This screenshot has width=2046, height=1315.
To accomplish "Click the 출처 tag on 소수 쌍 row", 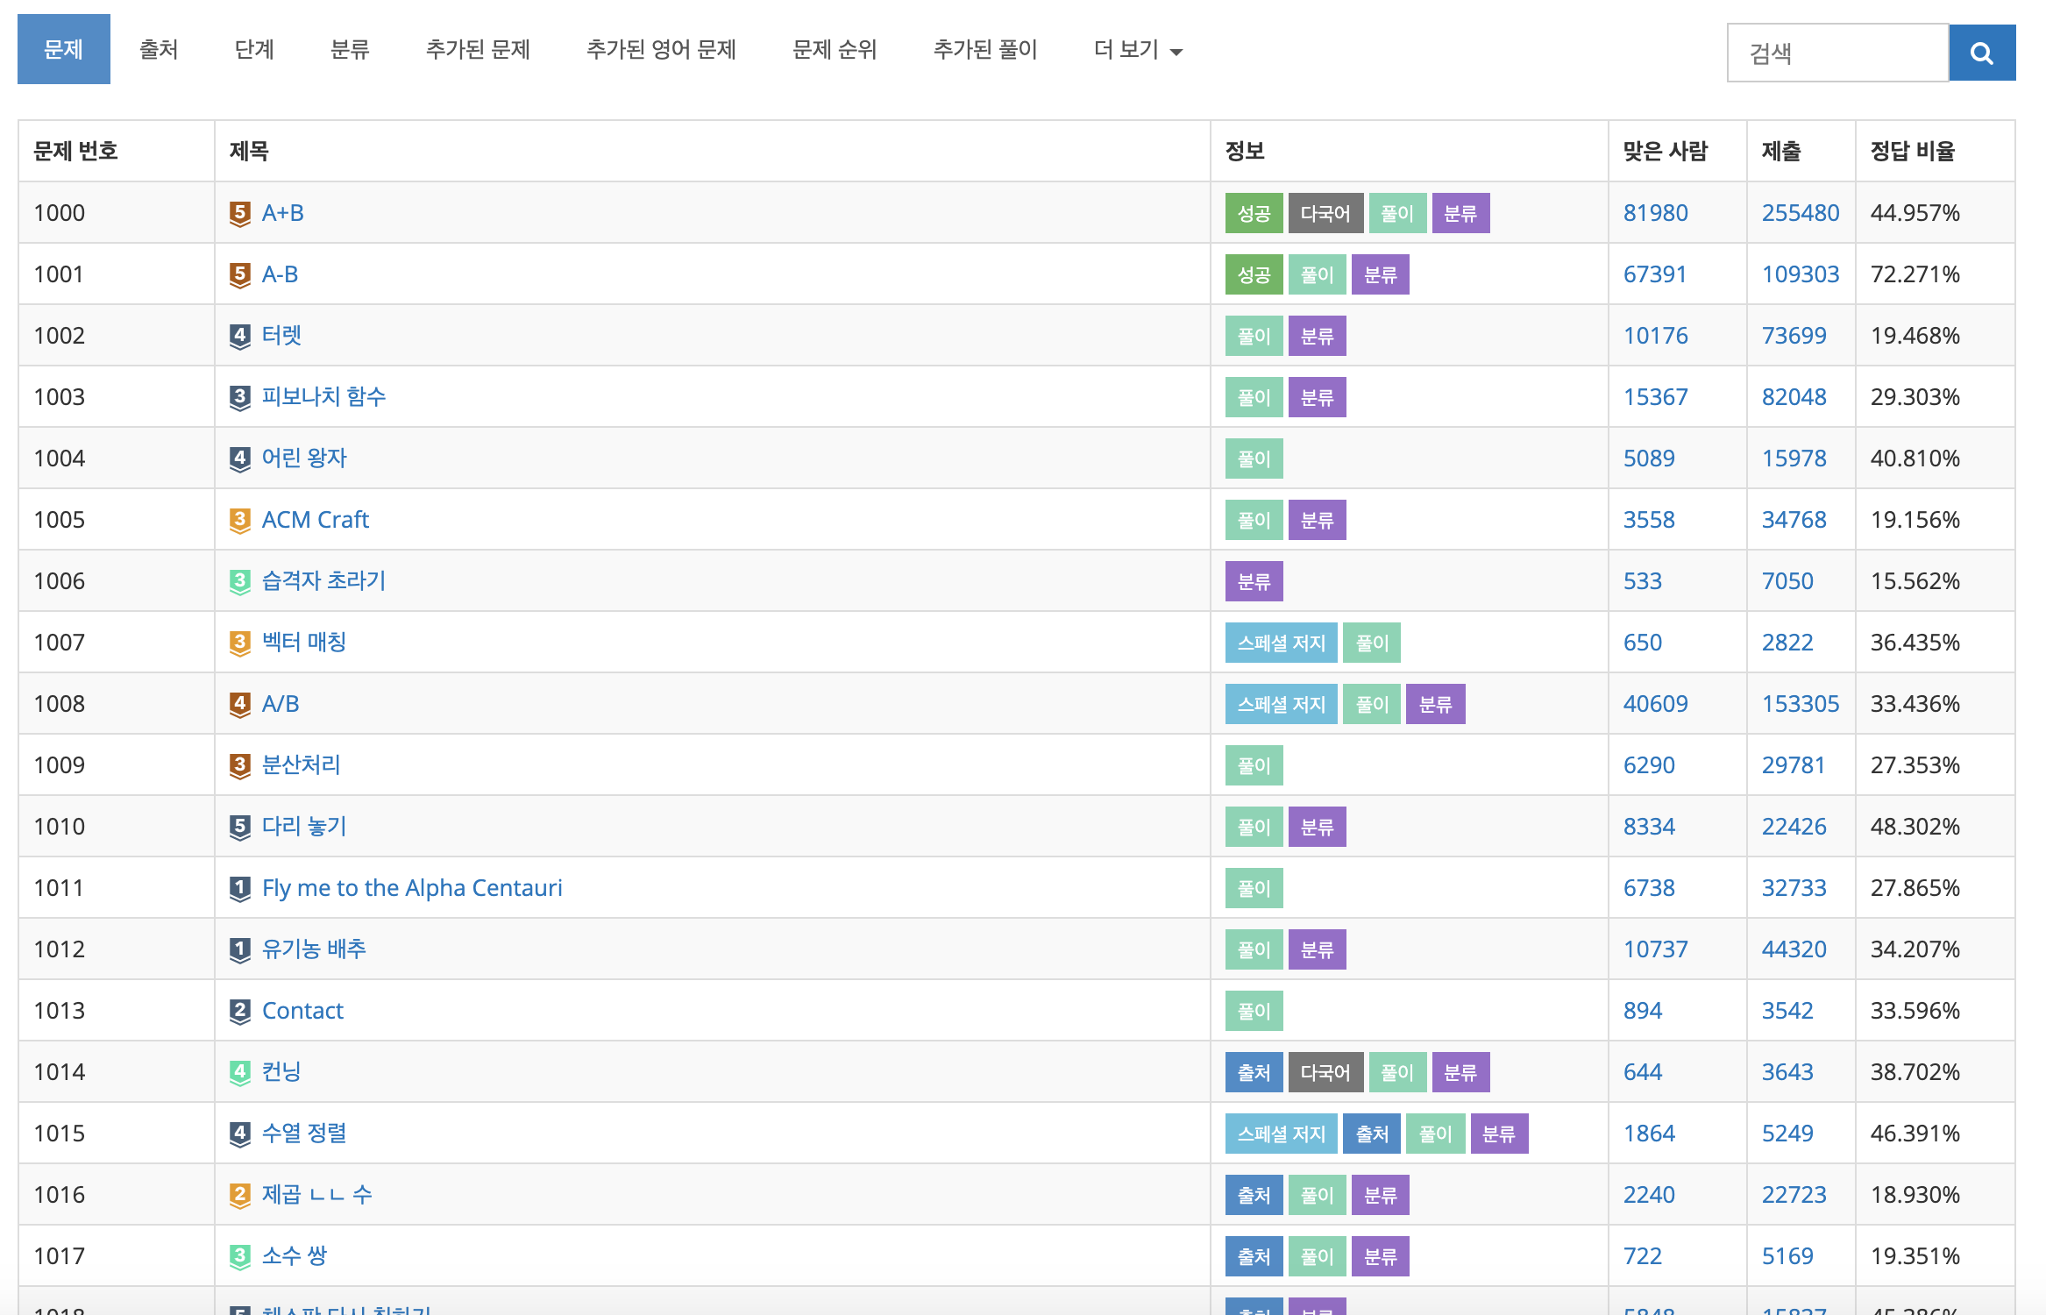I will pos(1254,1256).
